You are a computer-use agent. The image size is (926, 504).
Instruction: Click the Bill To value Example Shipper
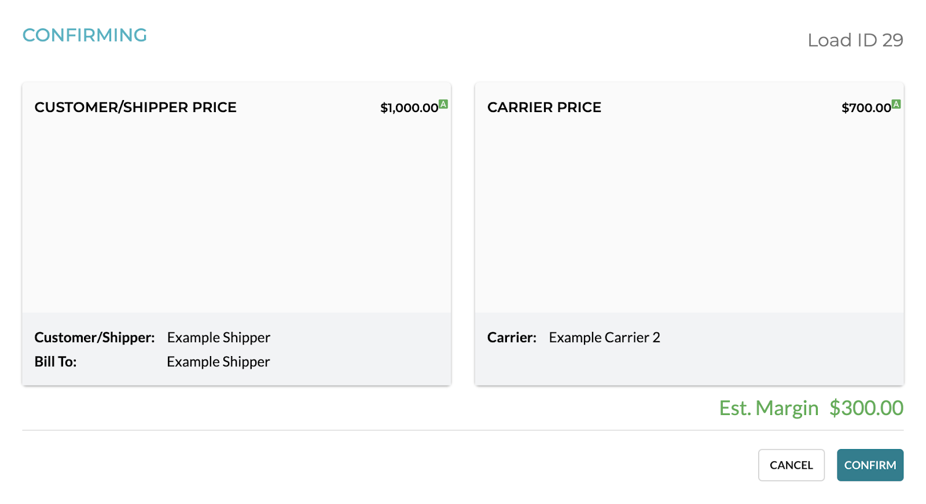tap(218, 361)
